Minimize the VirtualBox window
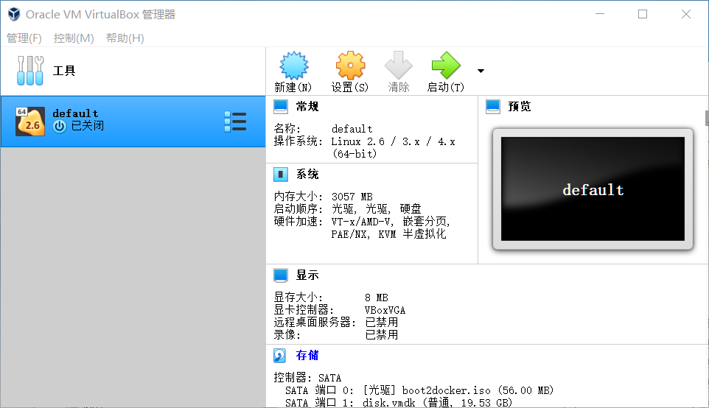Viewport: 709px width, 408px height. click(x=600, y=14)
